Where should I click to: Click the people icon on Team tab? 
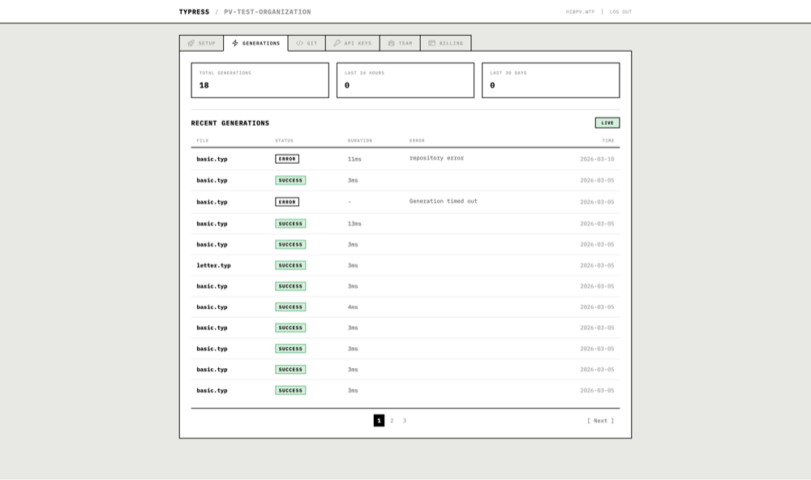[392, 44]
